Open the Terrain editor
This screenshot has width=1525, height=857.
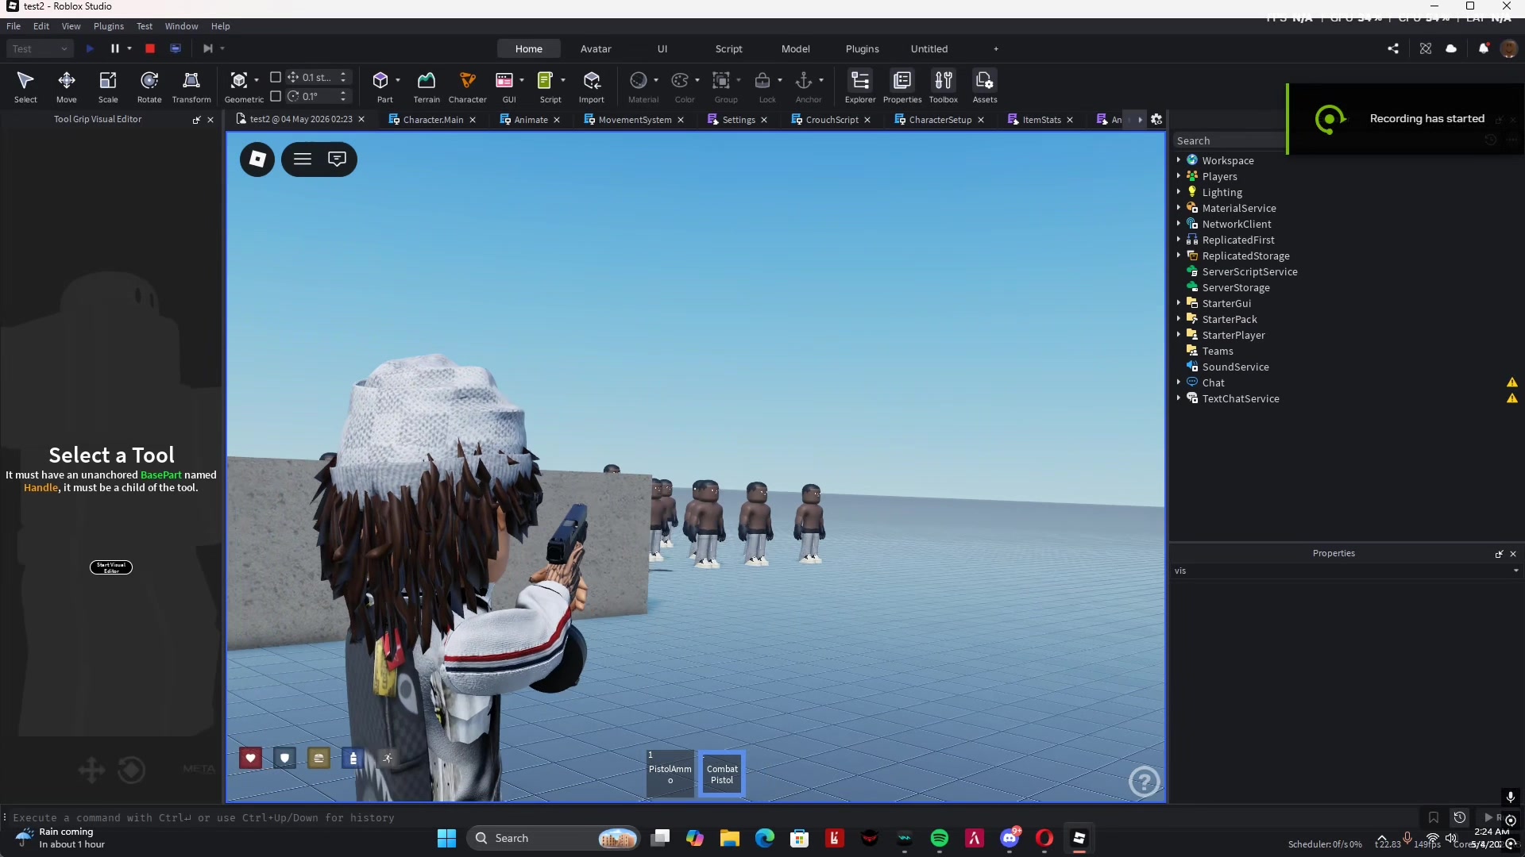[427, 86]
